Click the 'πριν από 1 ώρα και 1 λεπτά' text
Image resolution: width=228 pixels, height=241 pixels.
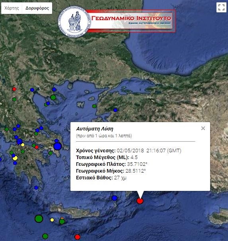click(104, 136)
